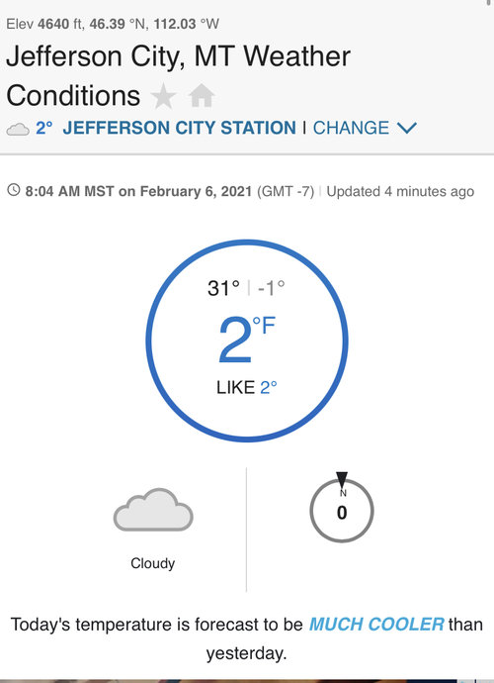Click the MUCH COOLER forecast text
This screenshot has height=683, width=494.
point(376,625)
